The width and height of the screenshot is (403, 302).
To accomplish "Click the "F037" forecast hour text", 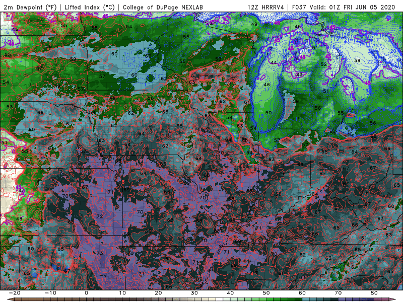I will (299, 7).
